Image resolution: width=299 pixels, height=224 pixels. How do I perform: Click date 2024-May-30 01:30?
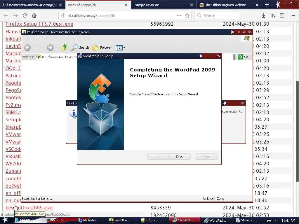click(x=246, y=24)
